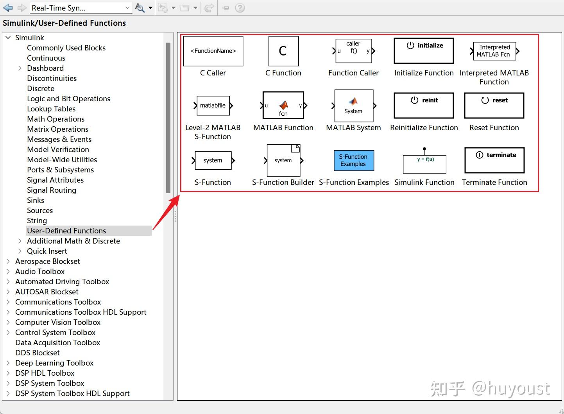The width and height of the screenshot is (564, 414).
Task: Select the C Caller block
Action: point(213,51)
